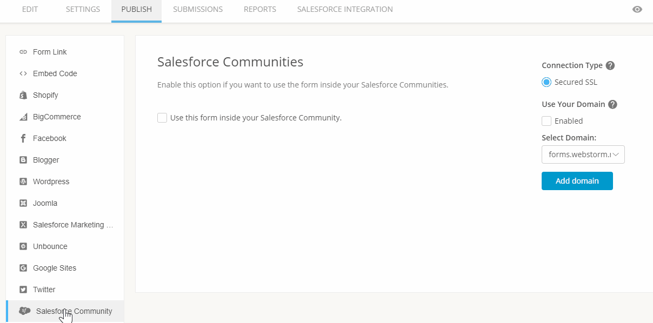653x323 pixels.
Task: Select Joomla in the publish sidebar
Action: pyautogui.click(x=65, y=203)
